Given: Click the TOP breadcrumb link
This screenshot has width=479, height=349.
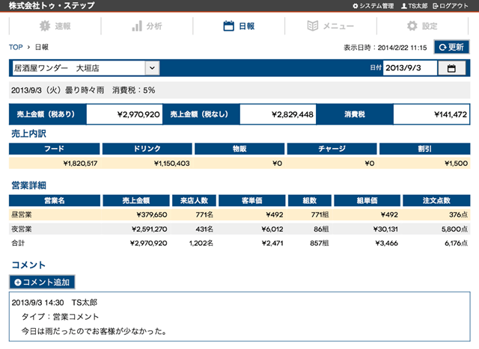Looking at the screenshot, I should [x=15, y=47].
